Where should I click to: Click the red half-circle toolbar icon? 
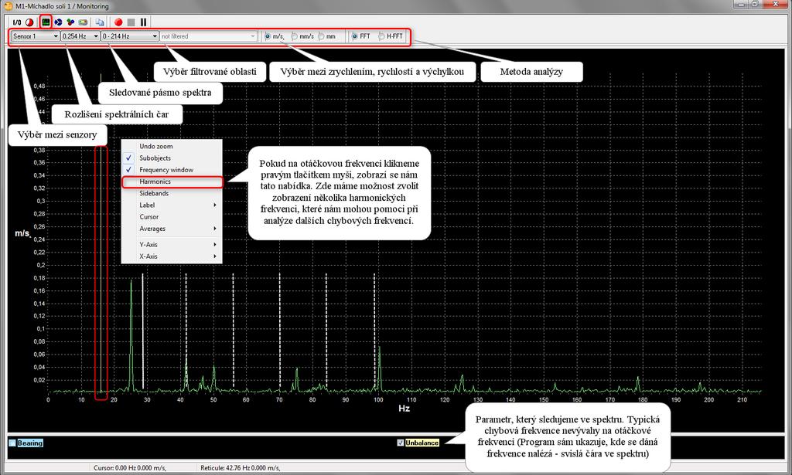(29, 22)
